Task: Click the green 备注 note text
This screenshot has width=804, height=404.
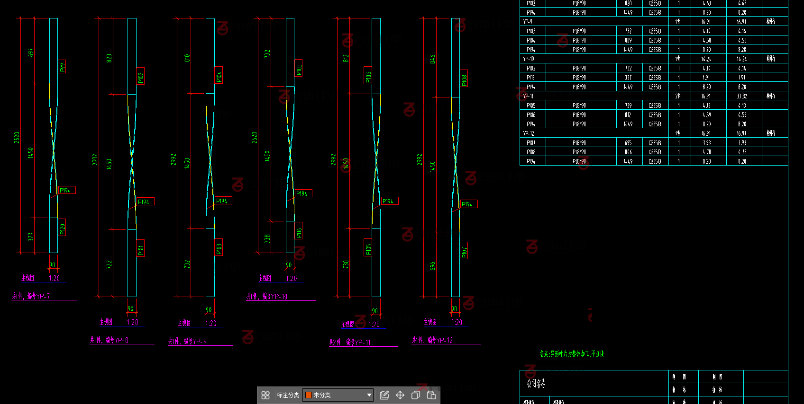Action: pyautogui.click(x=572, y=354)
